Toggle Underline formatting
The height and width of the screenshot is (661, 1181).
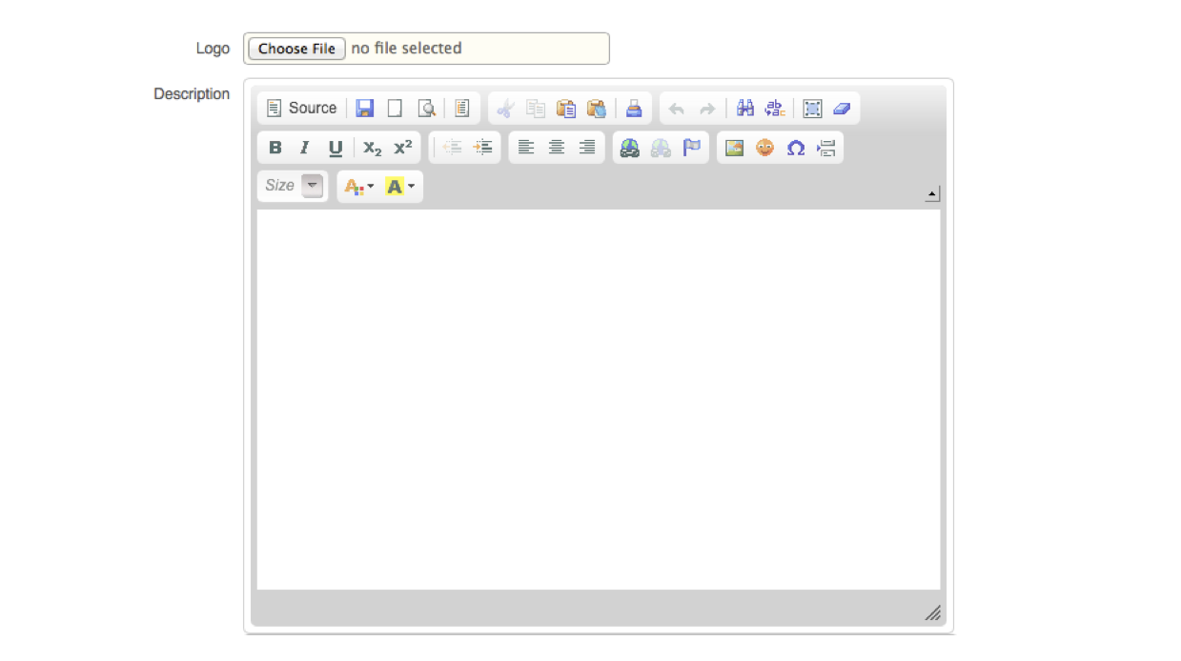[x=336, y=148]
